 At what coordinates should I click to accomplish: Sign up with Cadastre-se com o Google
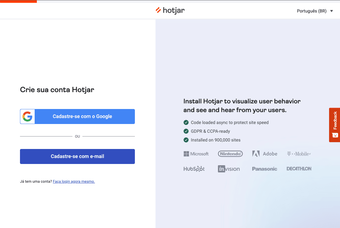82,116
